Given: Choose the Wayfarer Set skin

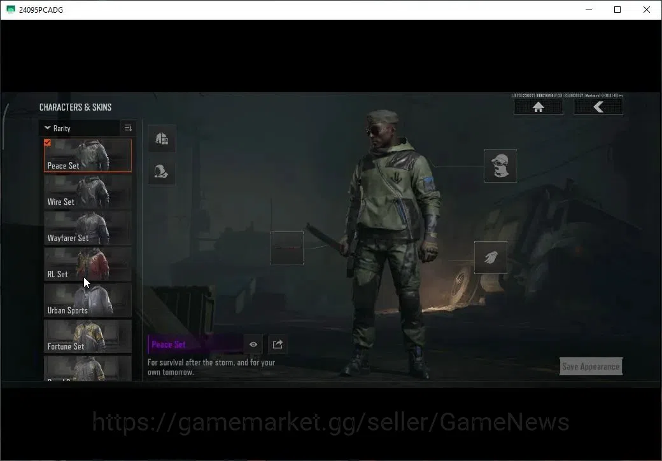Looking at the screenshot, I should pos(88,228).
